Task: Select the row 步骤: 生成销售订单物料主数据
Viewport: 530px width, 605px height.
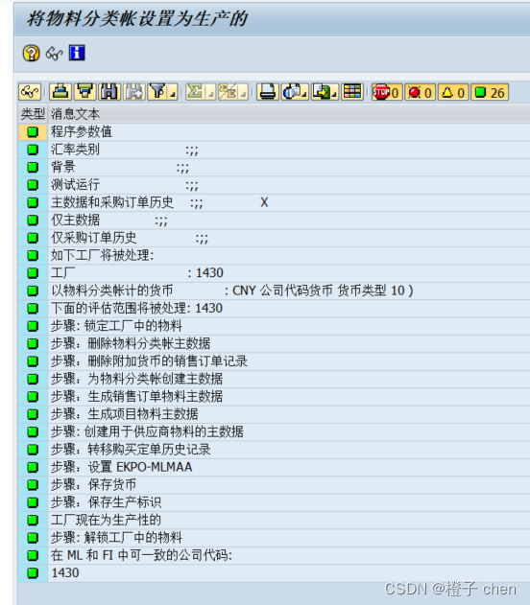Action: [274, 397]
